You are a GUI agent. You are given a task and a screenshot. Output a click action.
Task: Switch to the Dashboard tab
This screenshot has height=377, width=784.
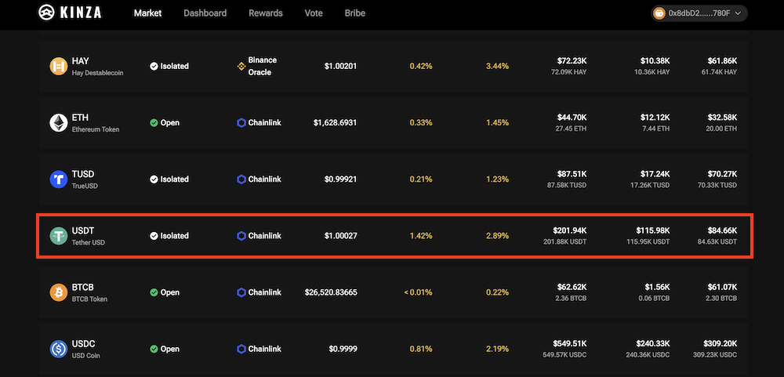pos(205,13)
